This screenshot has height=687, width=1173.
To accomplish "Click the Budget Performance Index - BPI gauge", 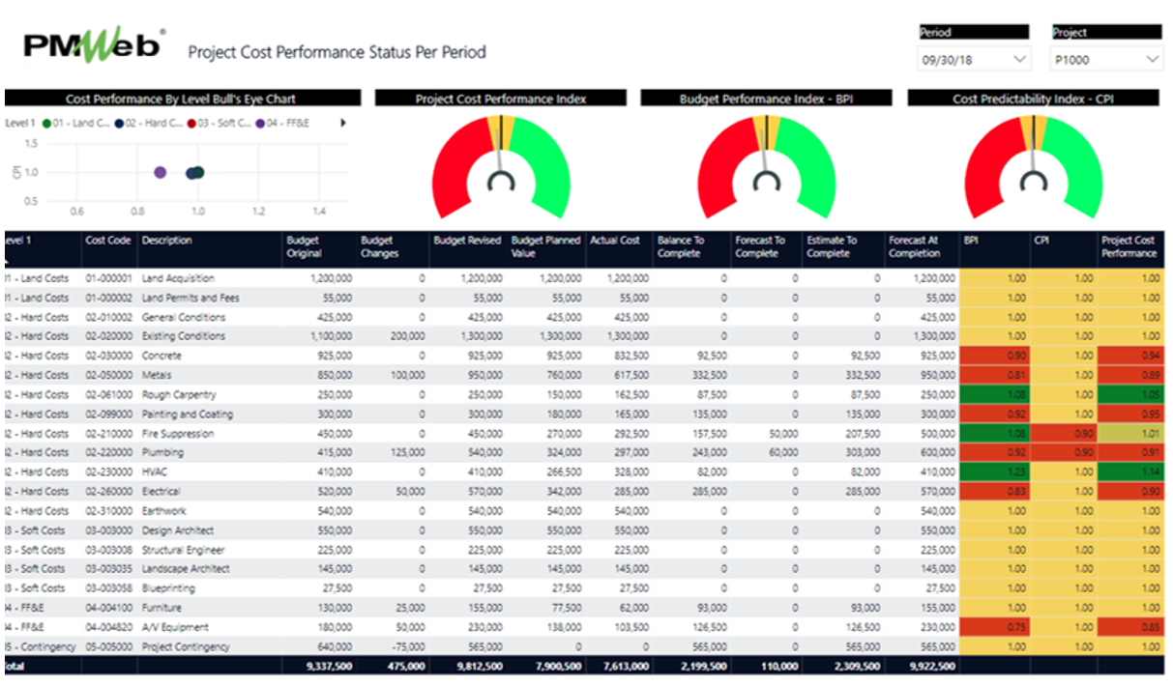I will pyautogui.click(x=765, y=169).
